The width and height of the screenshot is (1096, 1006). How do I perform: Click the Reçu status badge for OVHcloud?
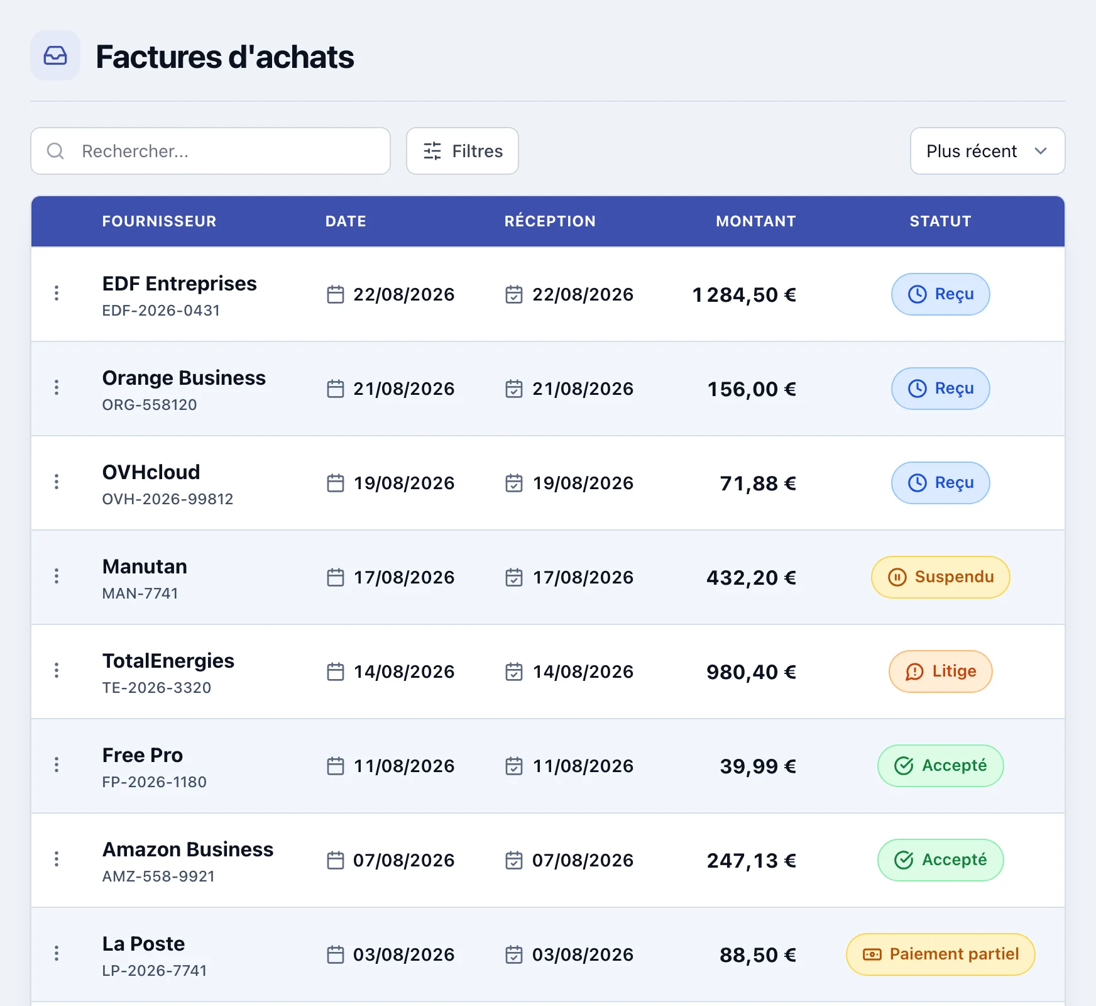(941, 483)
